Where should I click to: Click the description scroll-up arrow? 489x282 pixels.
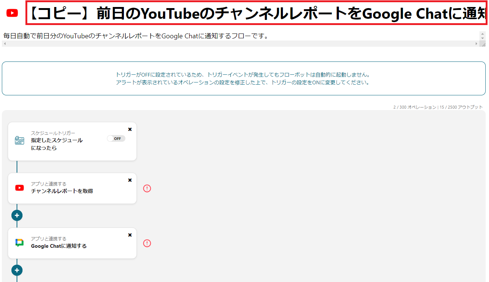pos(483,34)
